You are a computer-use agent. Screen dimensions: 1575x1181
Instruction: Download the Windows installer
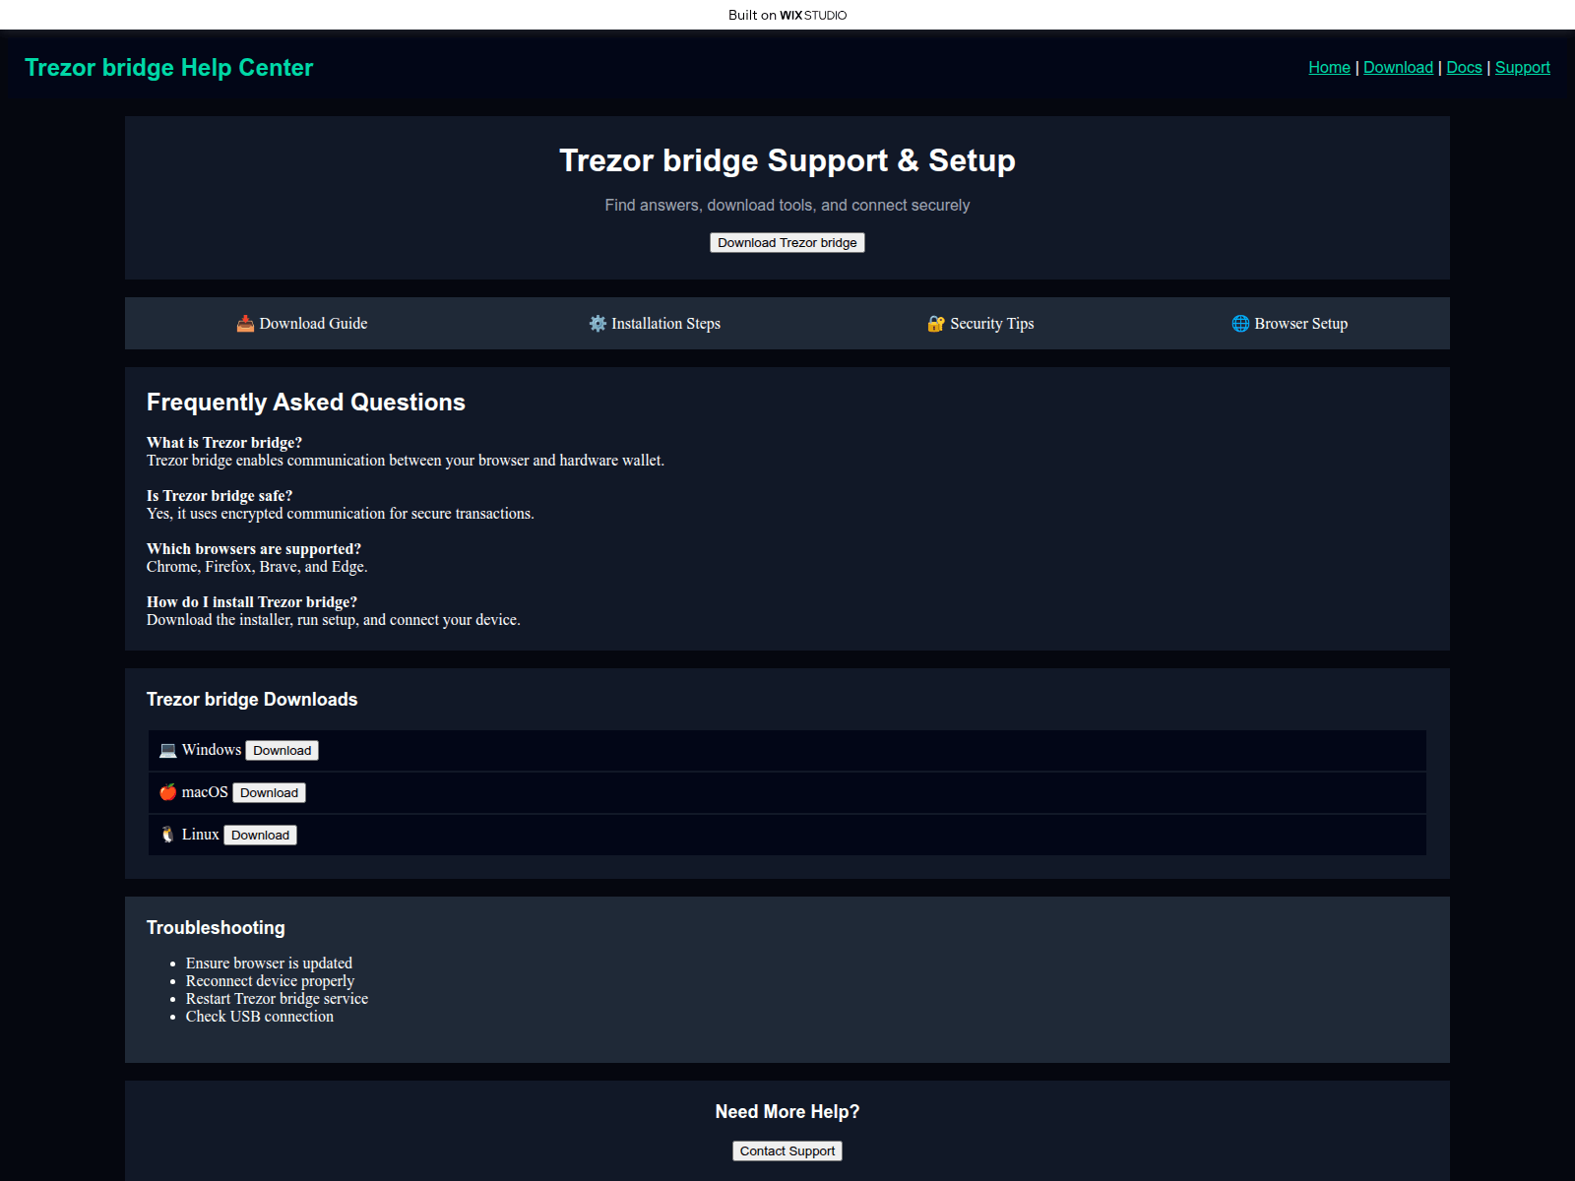pos(282,751)
